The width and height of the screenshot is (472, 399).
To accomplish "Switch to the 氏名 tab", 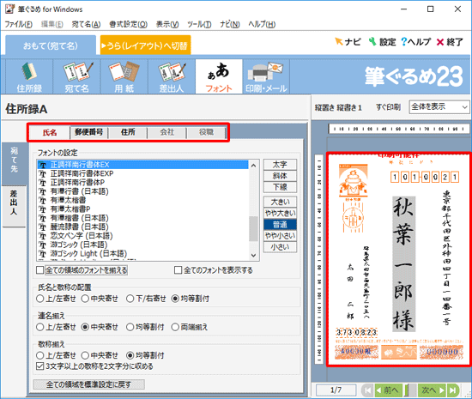I will [50, 132].
